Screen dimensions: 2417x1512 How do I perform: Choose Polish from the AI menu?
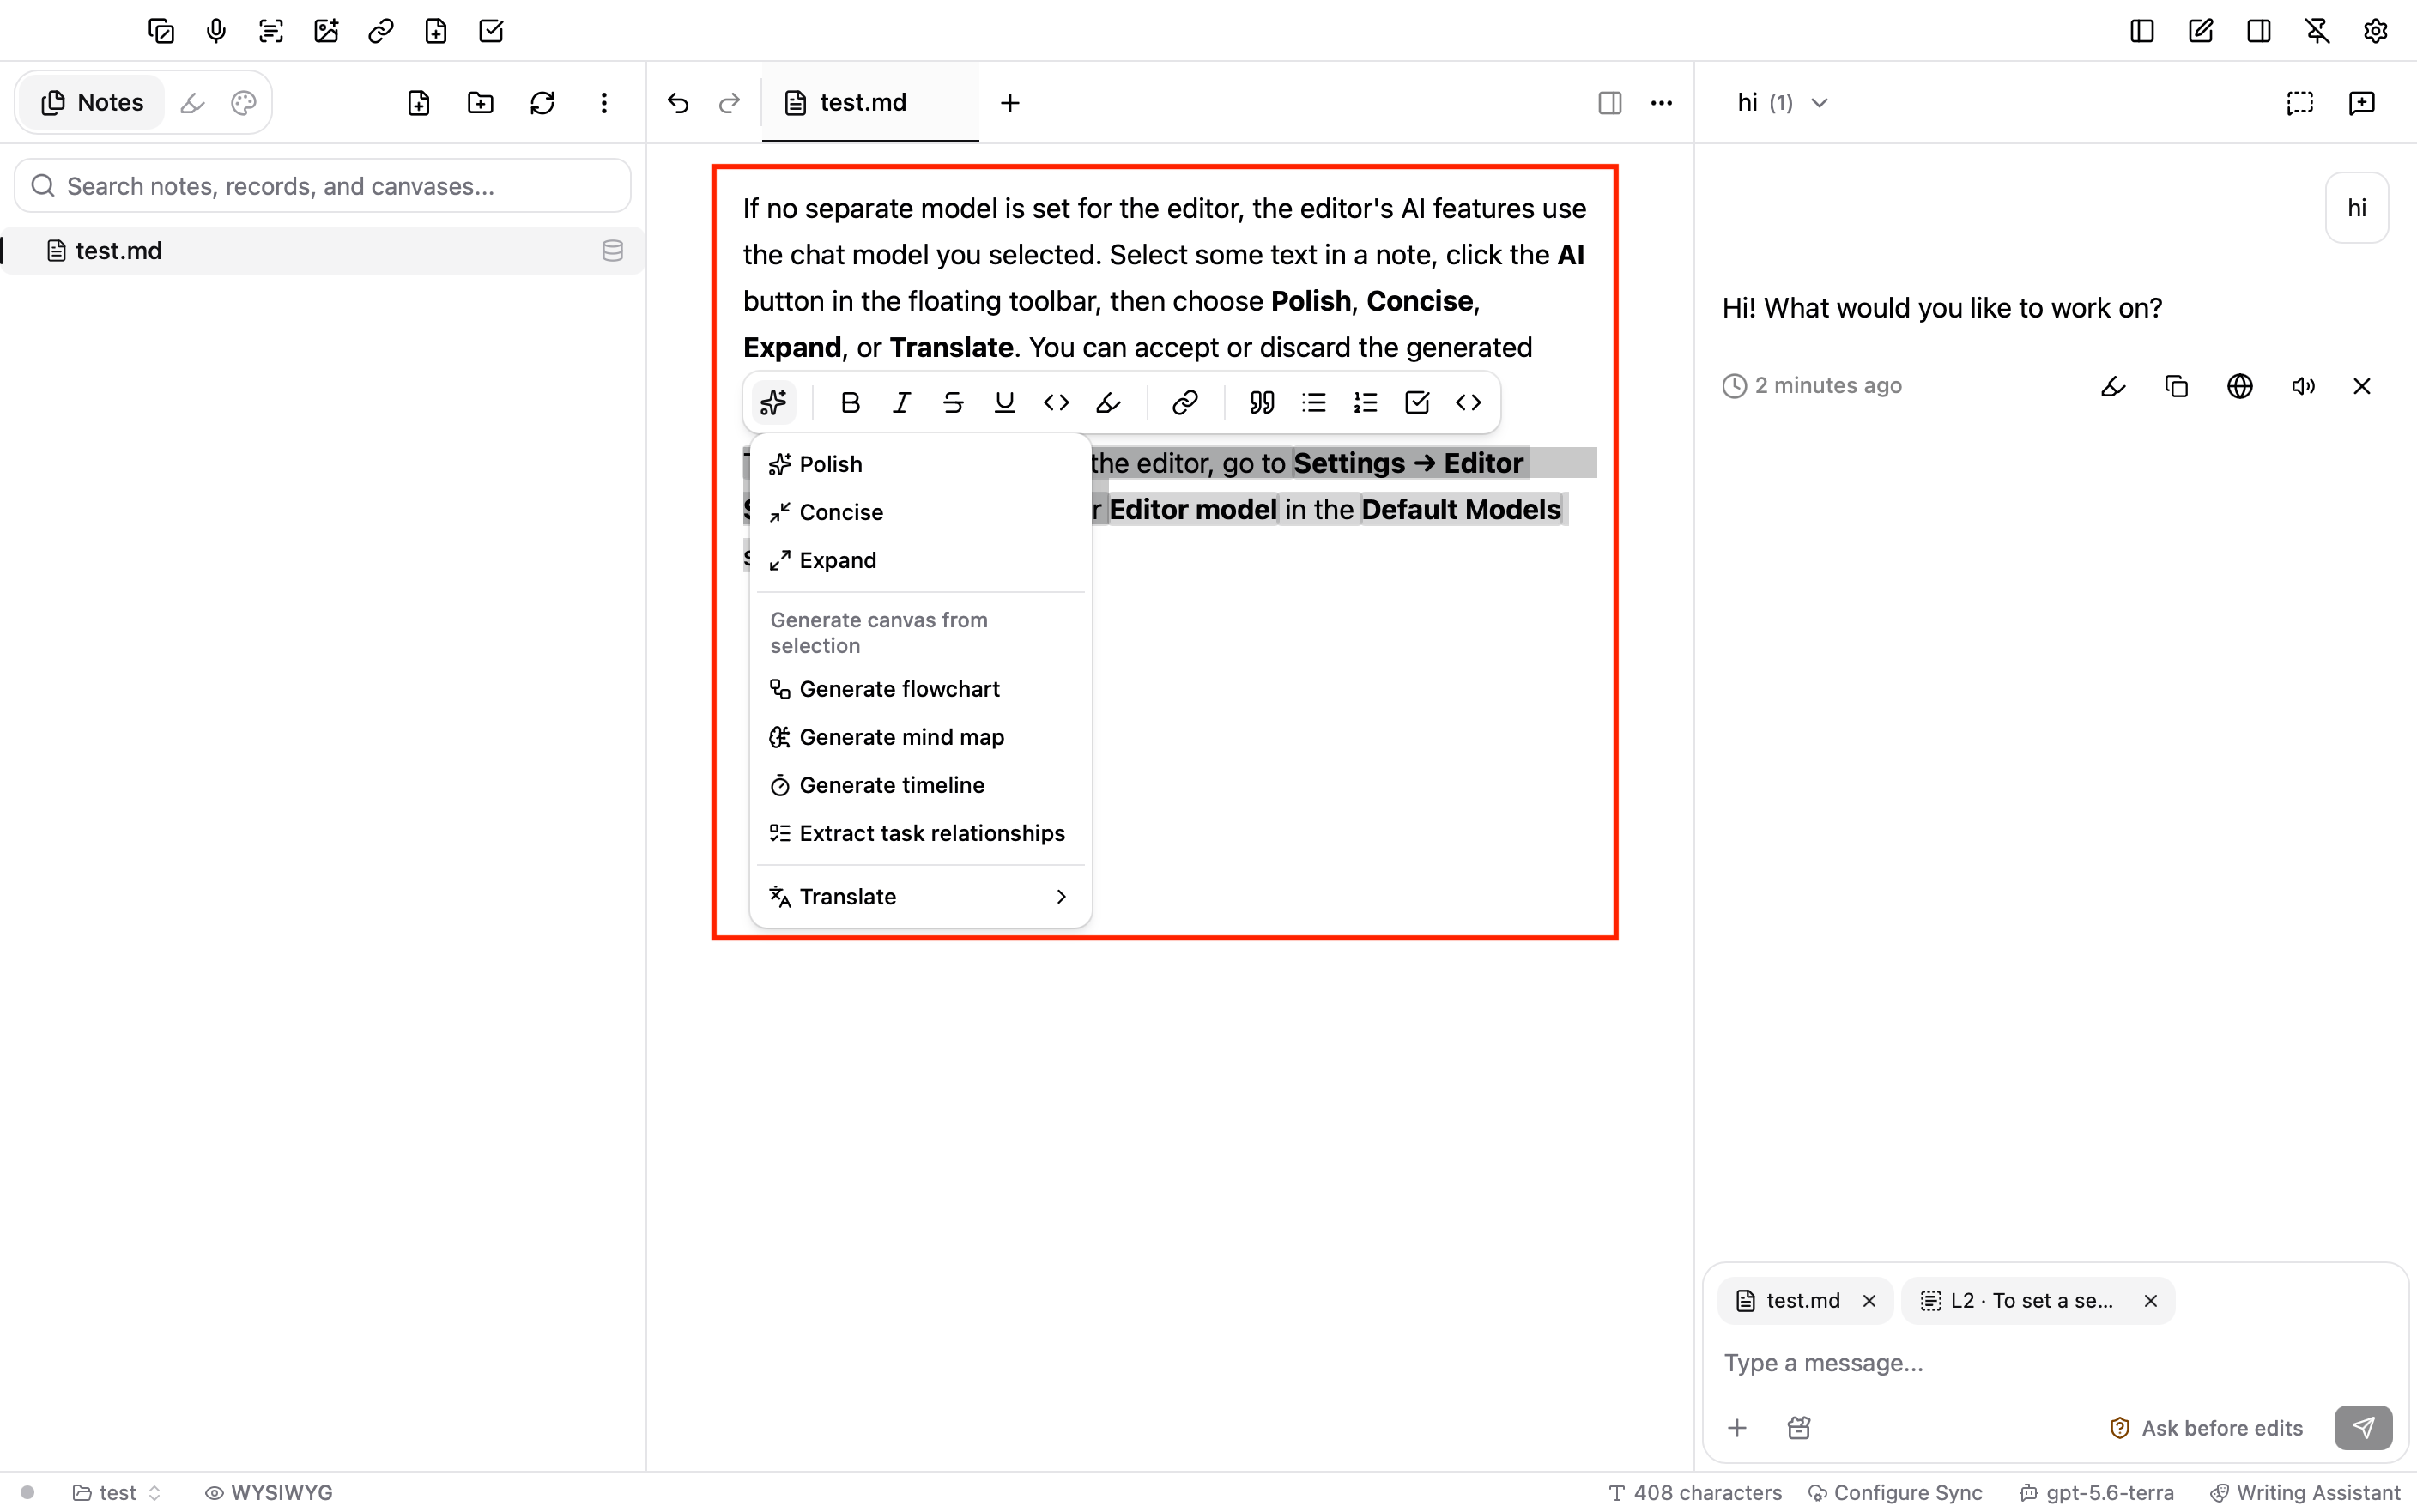point(920,464)
